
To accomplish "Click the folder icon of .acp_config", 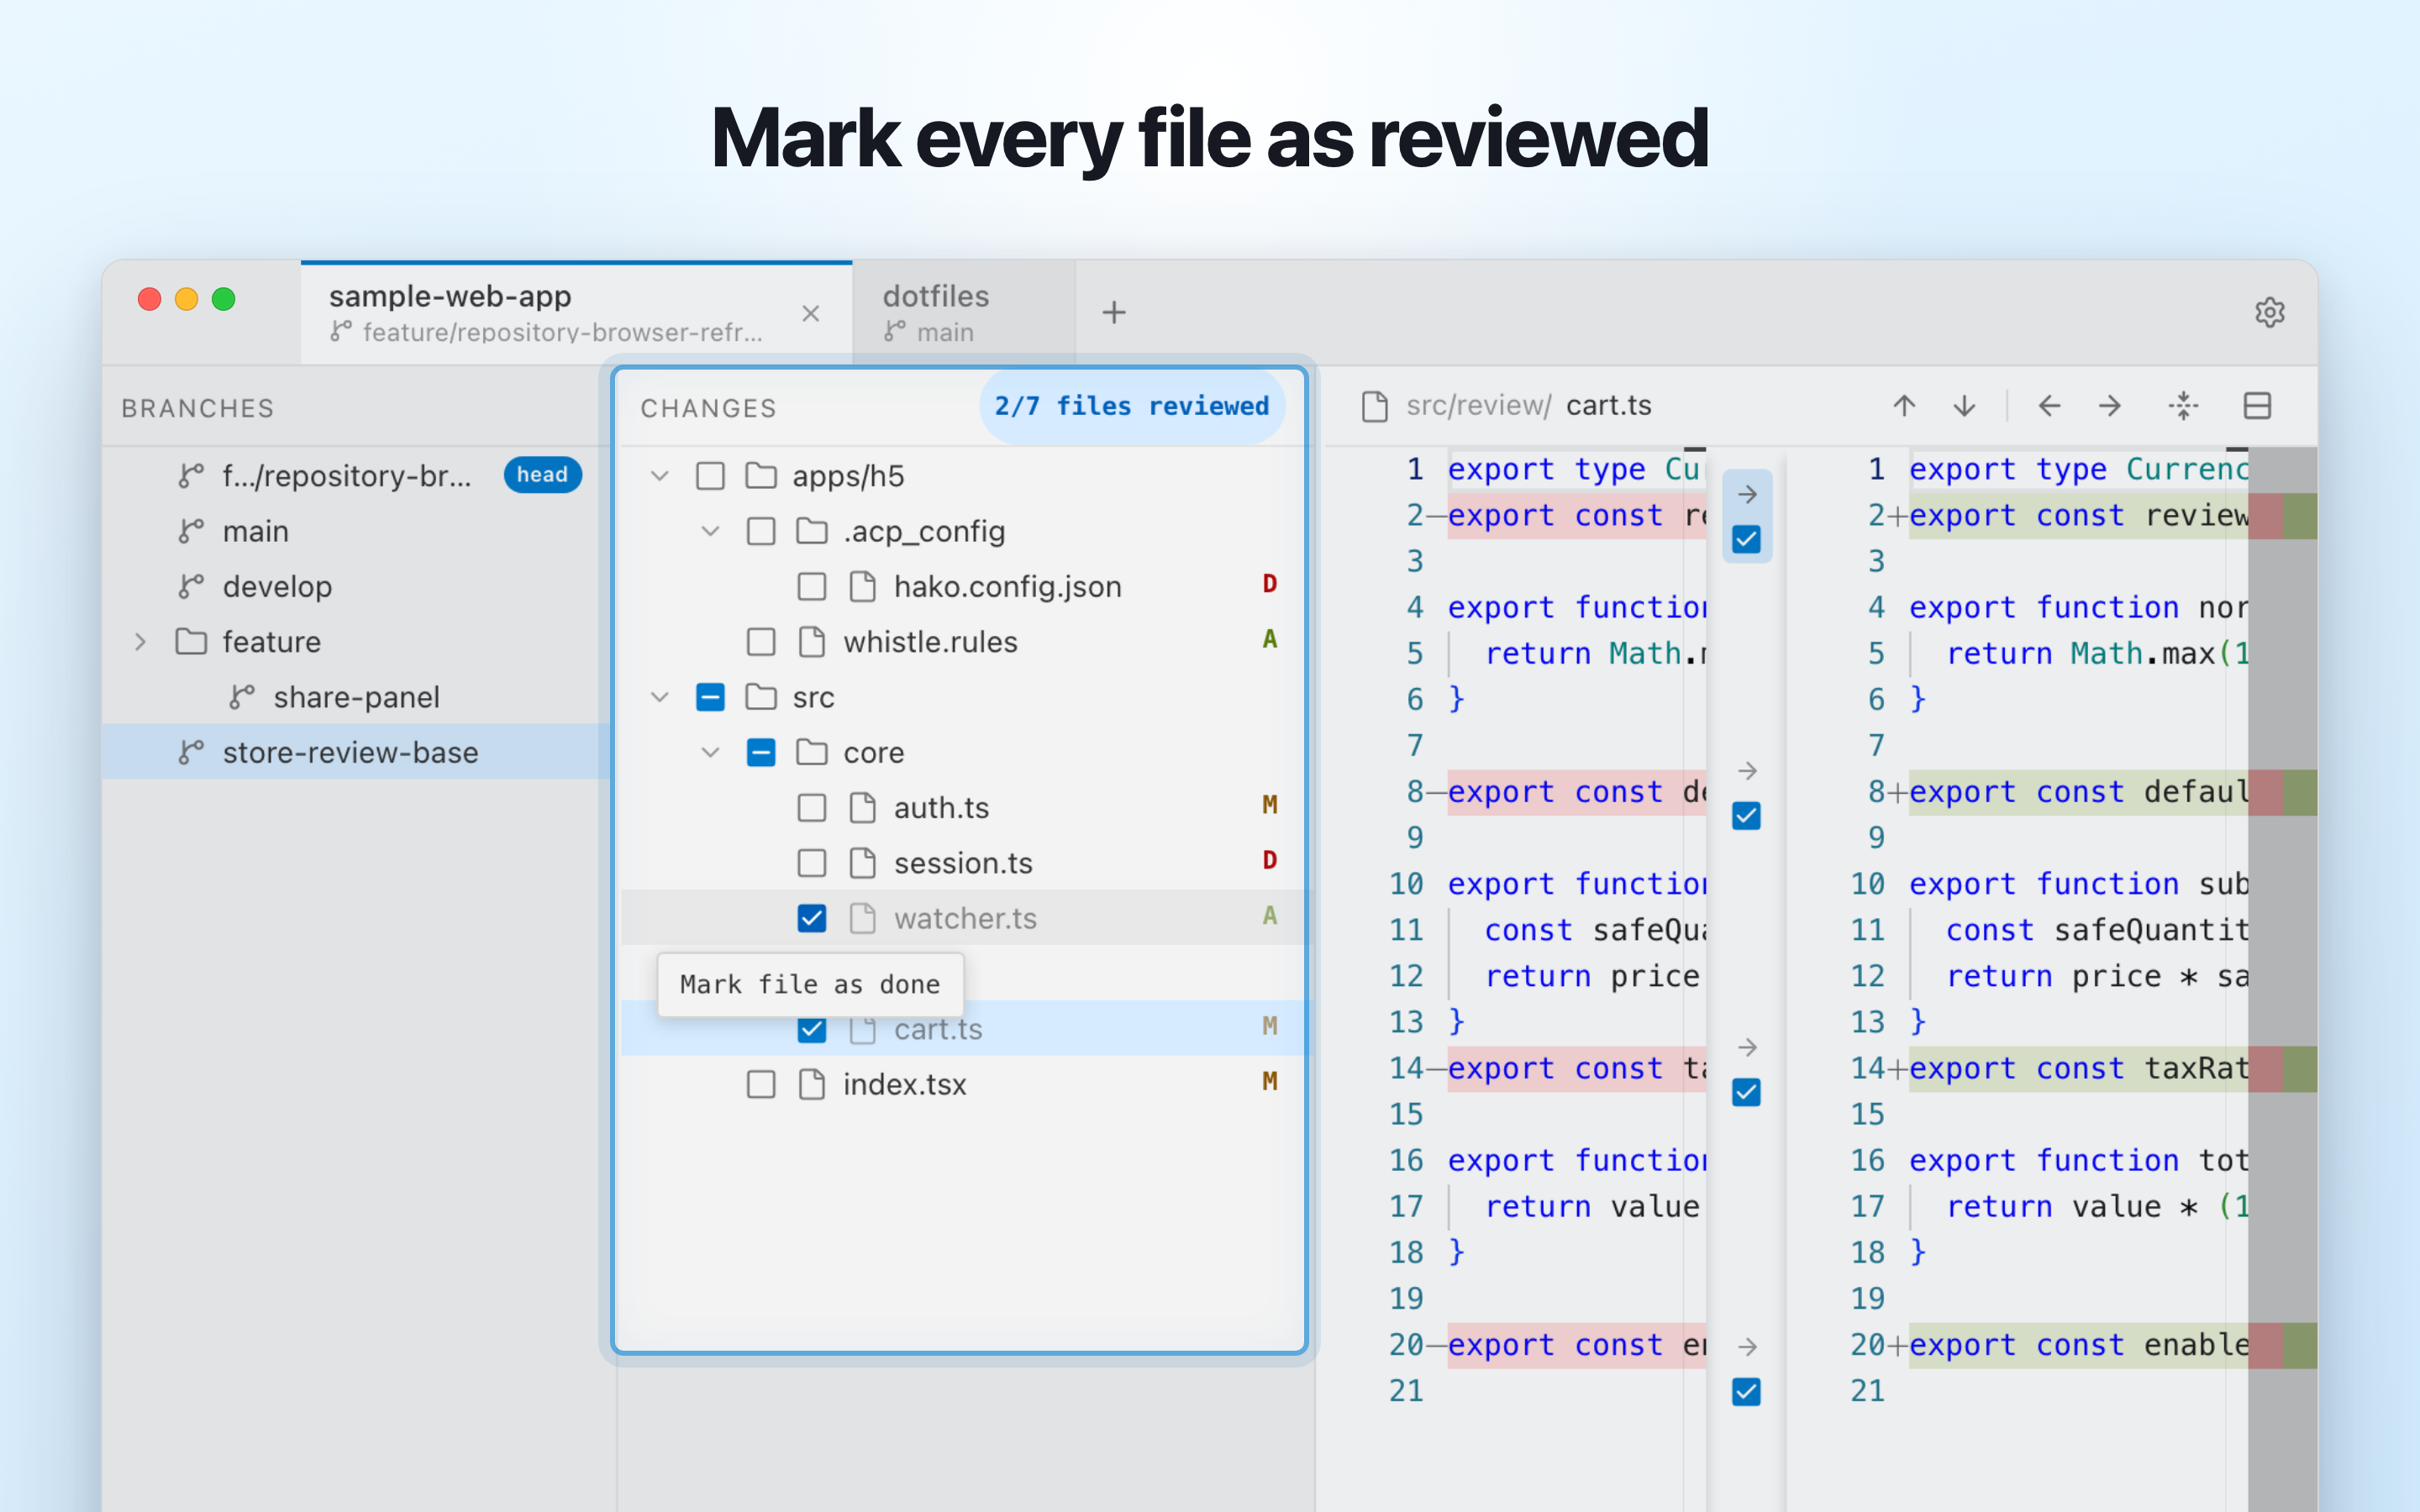I will [x=812, y=531].
